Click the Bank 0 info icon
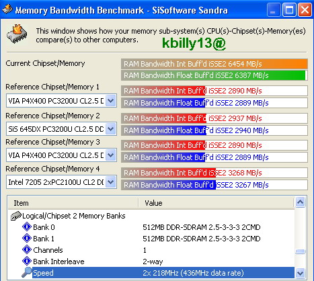 27,227
